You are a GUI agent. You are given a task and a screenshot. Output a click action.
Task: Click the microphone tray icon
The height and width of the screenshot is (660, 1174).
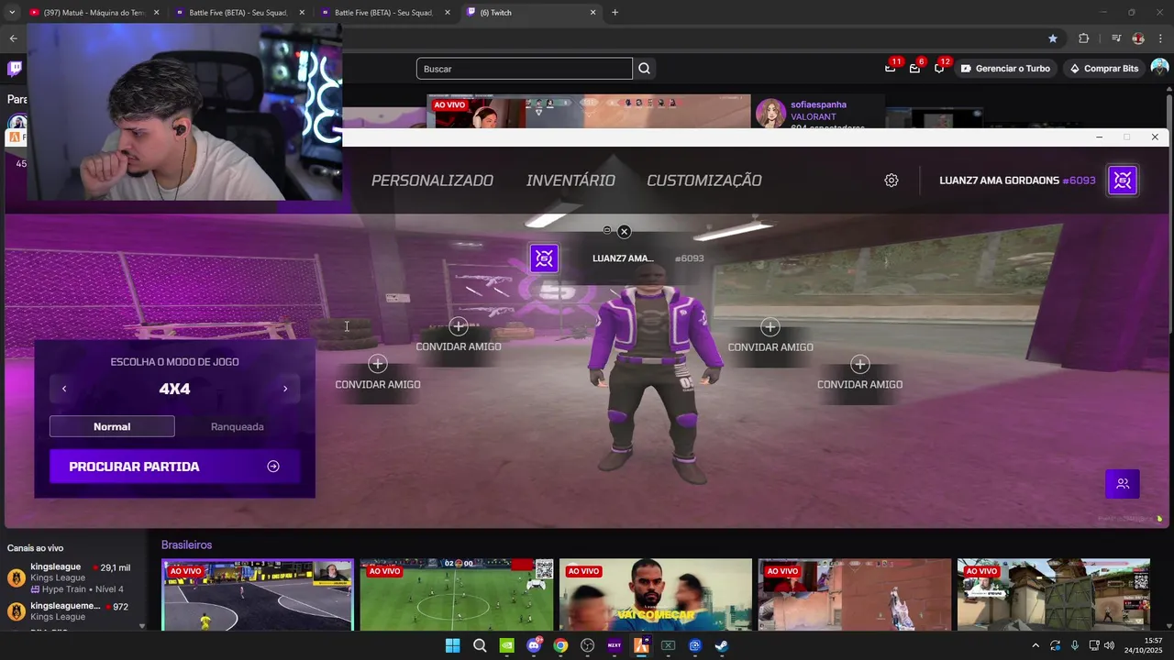pos(1074,645)
